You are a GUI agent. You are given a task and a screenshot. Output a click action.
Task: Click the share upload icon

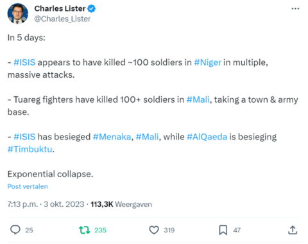pyautogui.click(x=293, y=230)
